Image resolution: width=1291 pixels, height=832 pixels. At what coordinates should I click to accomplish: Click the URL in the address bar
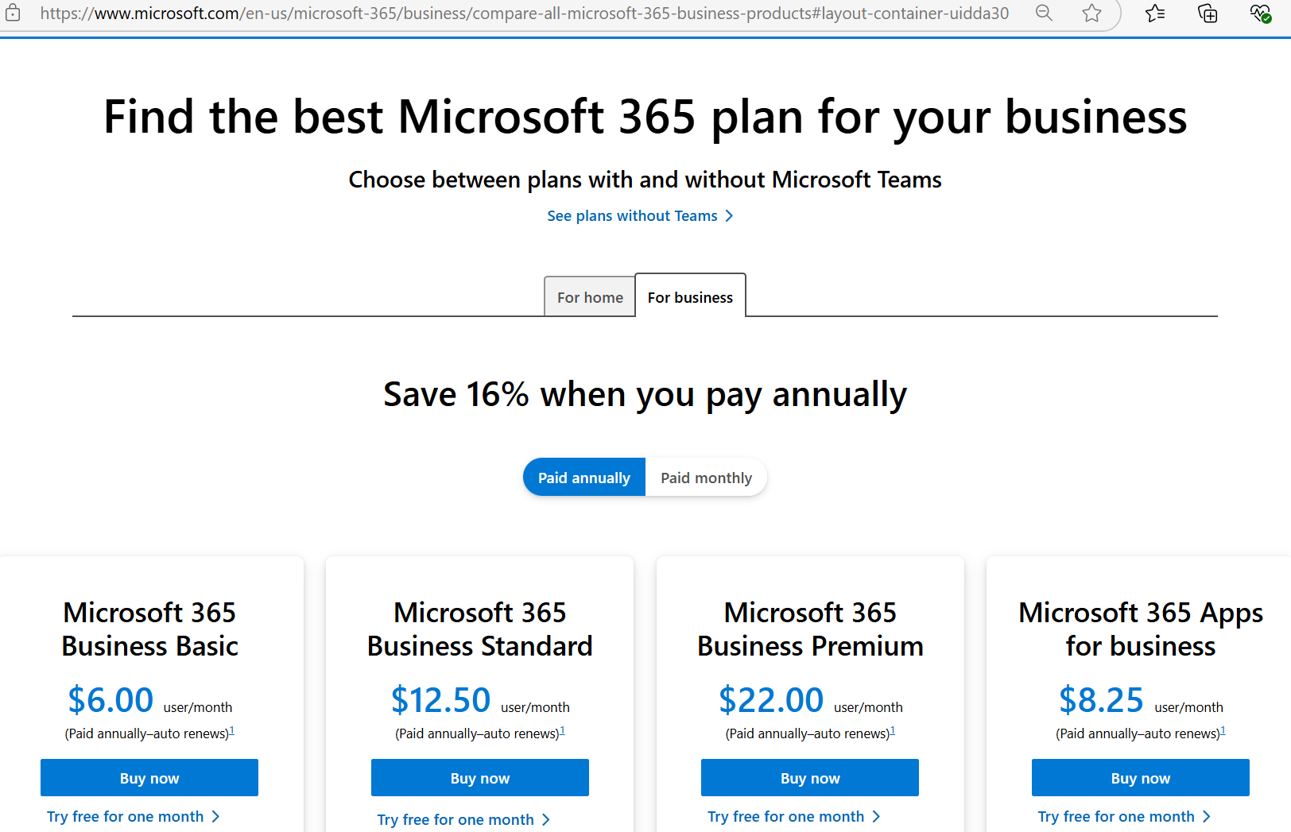(x=525, y=14)
